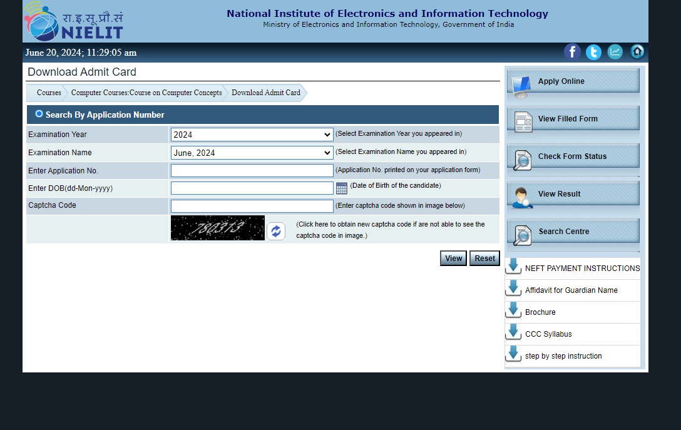Go to home via house icon
The height and width of the screenshot is (430, 681).
637,52
